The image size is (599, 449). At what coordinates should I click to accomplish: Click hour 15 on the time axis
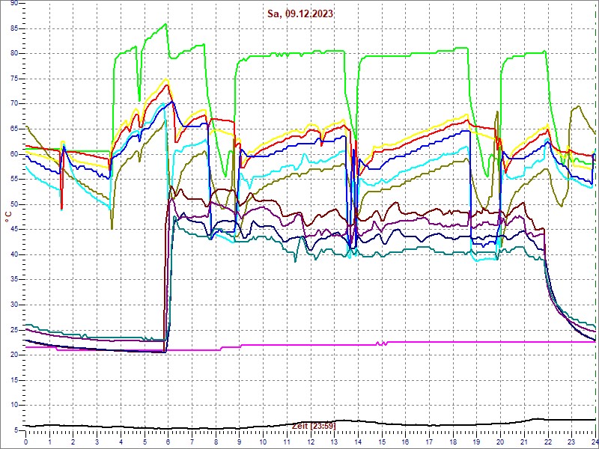(x=382, y=442)
